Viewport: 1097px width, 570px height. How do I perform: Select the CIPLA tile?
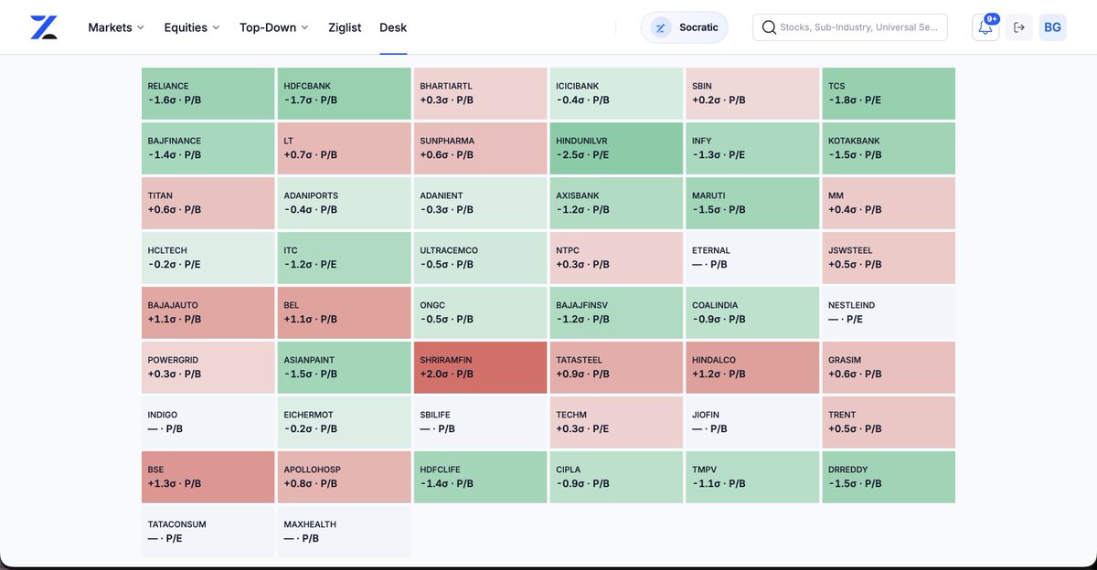tap(616, 477)
